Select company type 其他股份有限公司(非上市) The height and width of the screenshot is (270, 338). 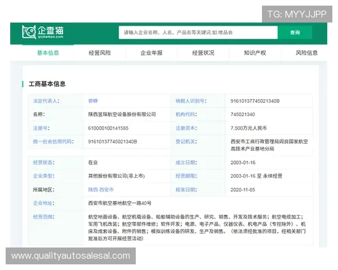coord(117,176)
